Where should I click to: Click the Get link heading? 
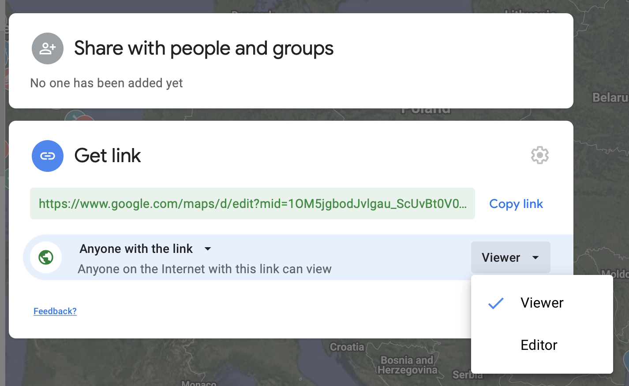point(108,156)
